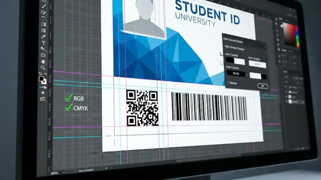This screenshot has height=180, width=321.
Task: Open the dropdown arrow beside 300%
Action: 64,173
